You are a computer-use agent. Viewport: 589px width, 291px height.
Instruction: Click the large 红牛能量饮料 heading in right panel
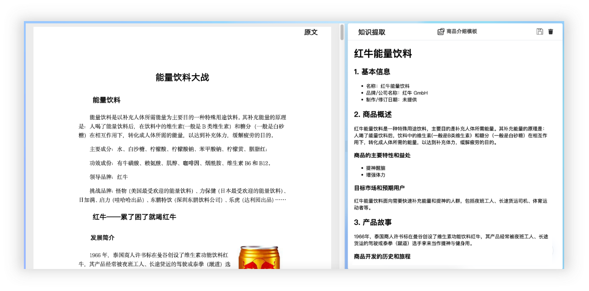pos(383,54)
